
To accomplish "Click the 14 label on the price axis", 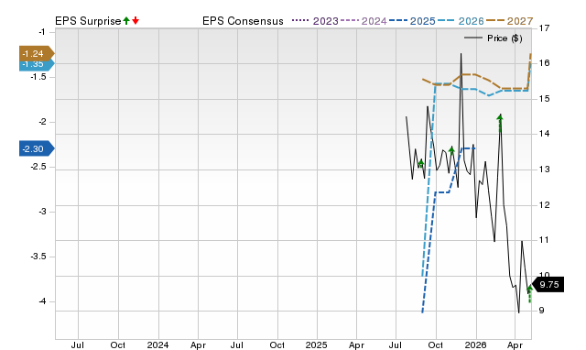I will [545, 134].
